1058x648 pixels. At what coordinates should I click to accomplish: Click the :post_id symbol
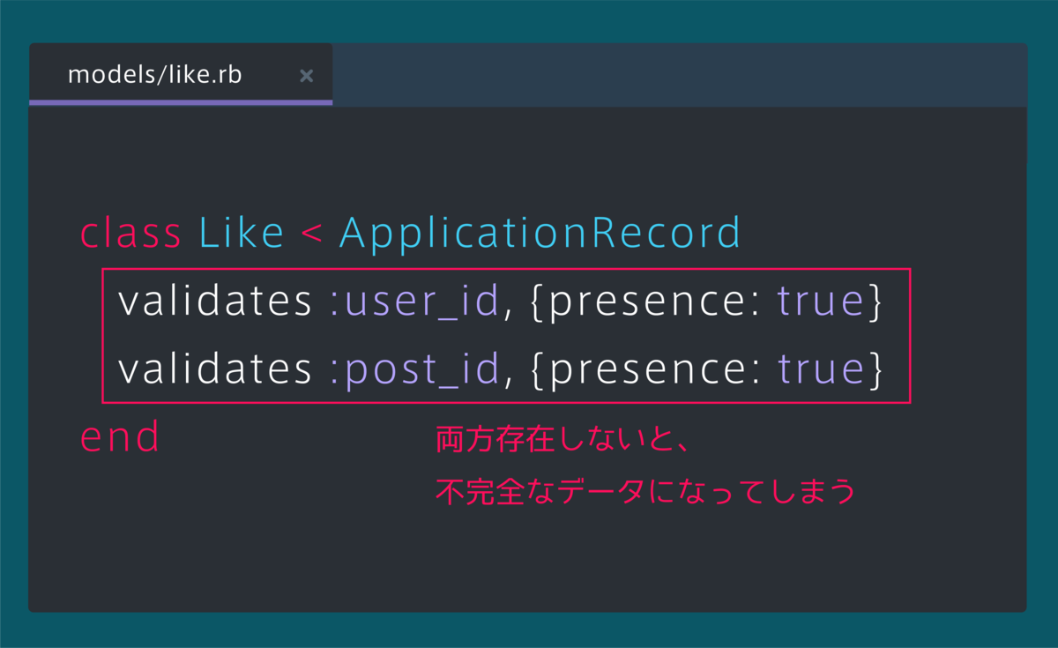pos(414,370)
